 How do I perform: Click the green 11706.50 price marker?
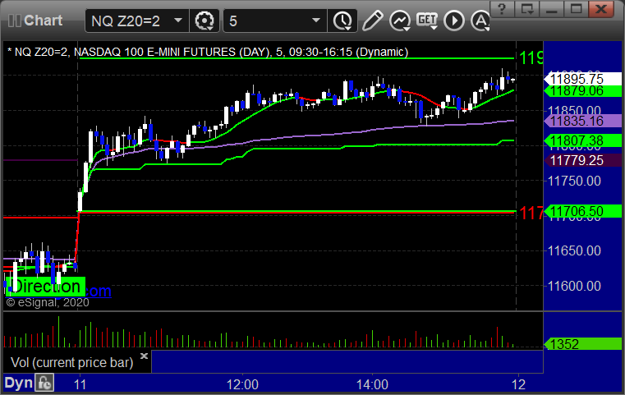point(582,211)
